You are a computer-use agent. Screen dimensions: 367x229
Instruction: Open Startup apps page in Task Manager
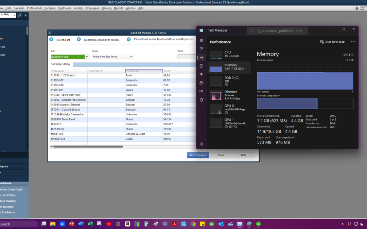click(x=201, y=74)
